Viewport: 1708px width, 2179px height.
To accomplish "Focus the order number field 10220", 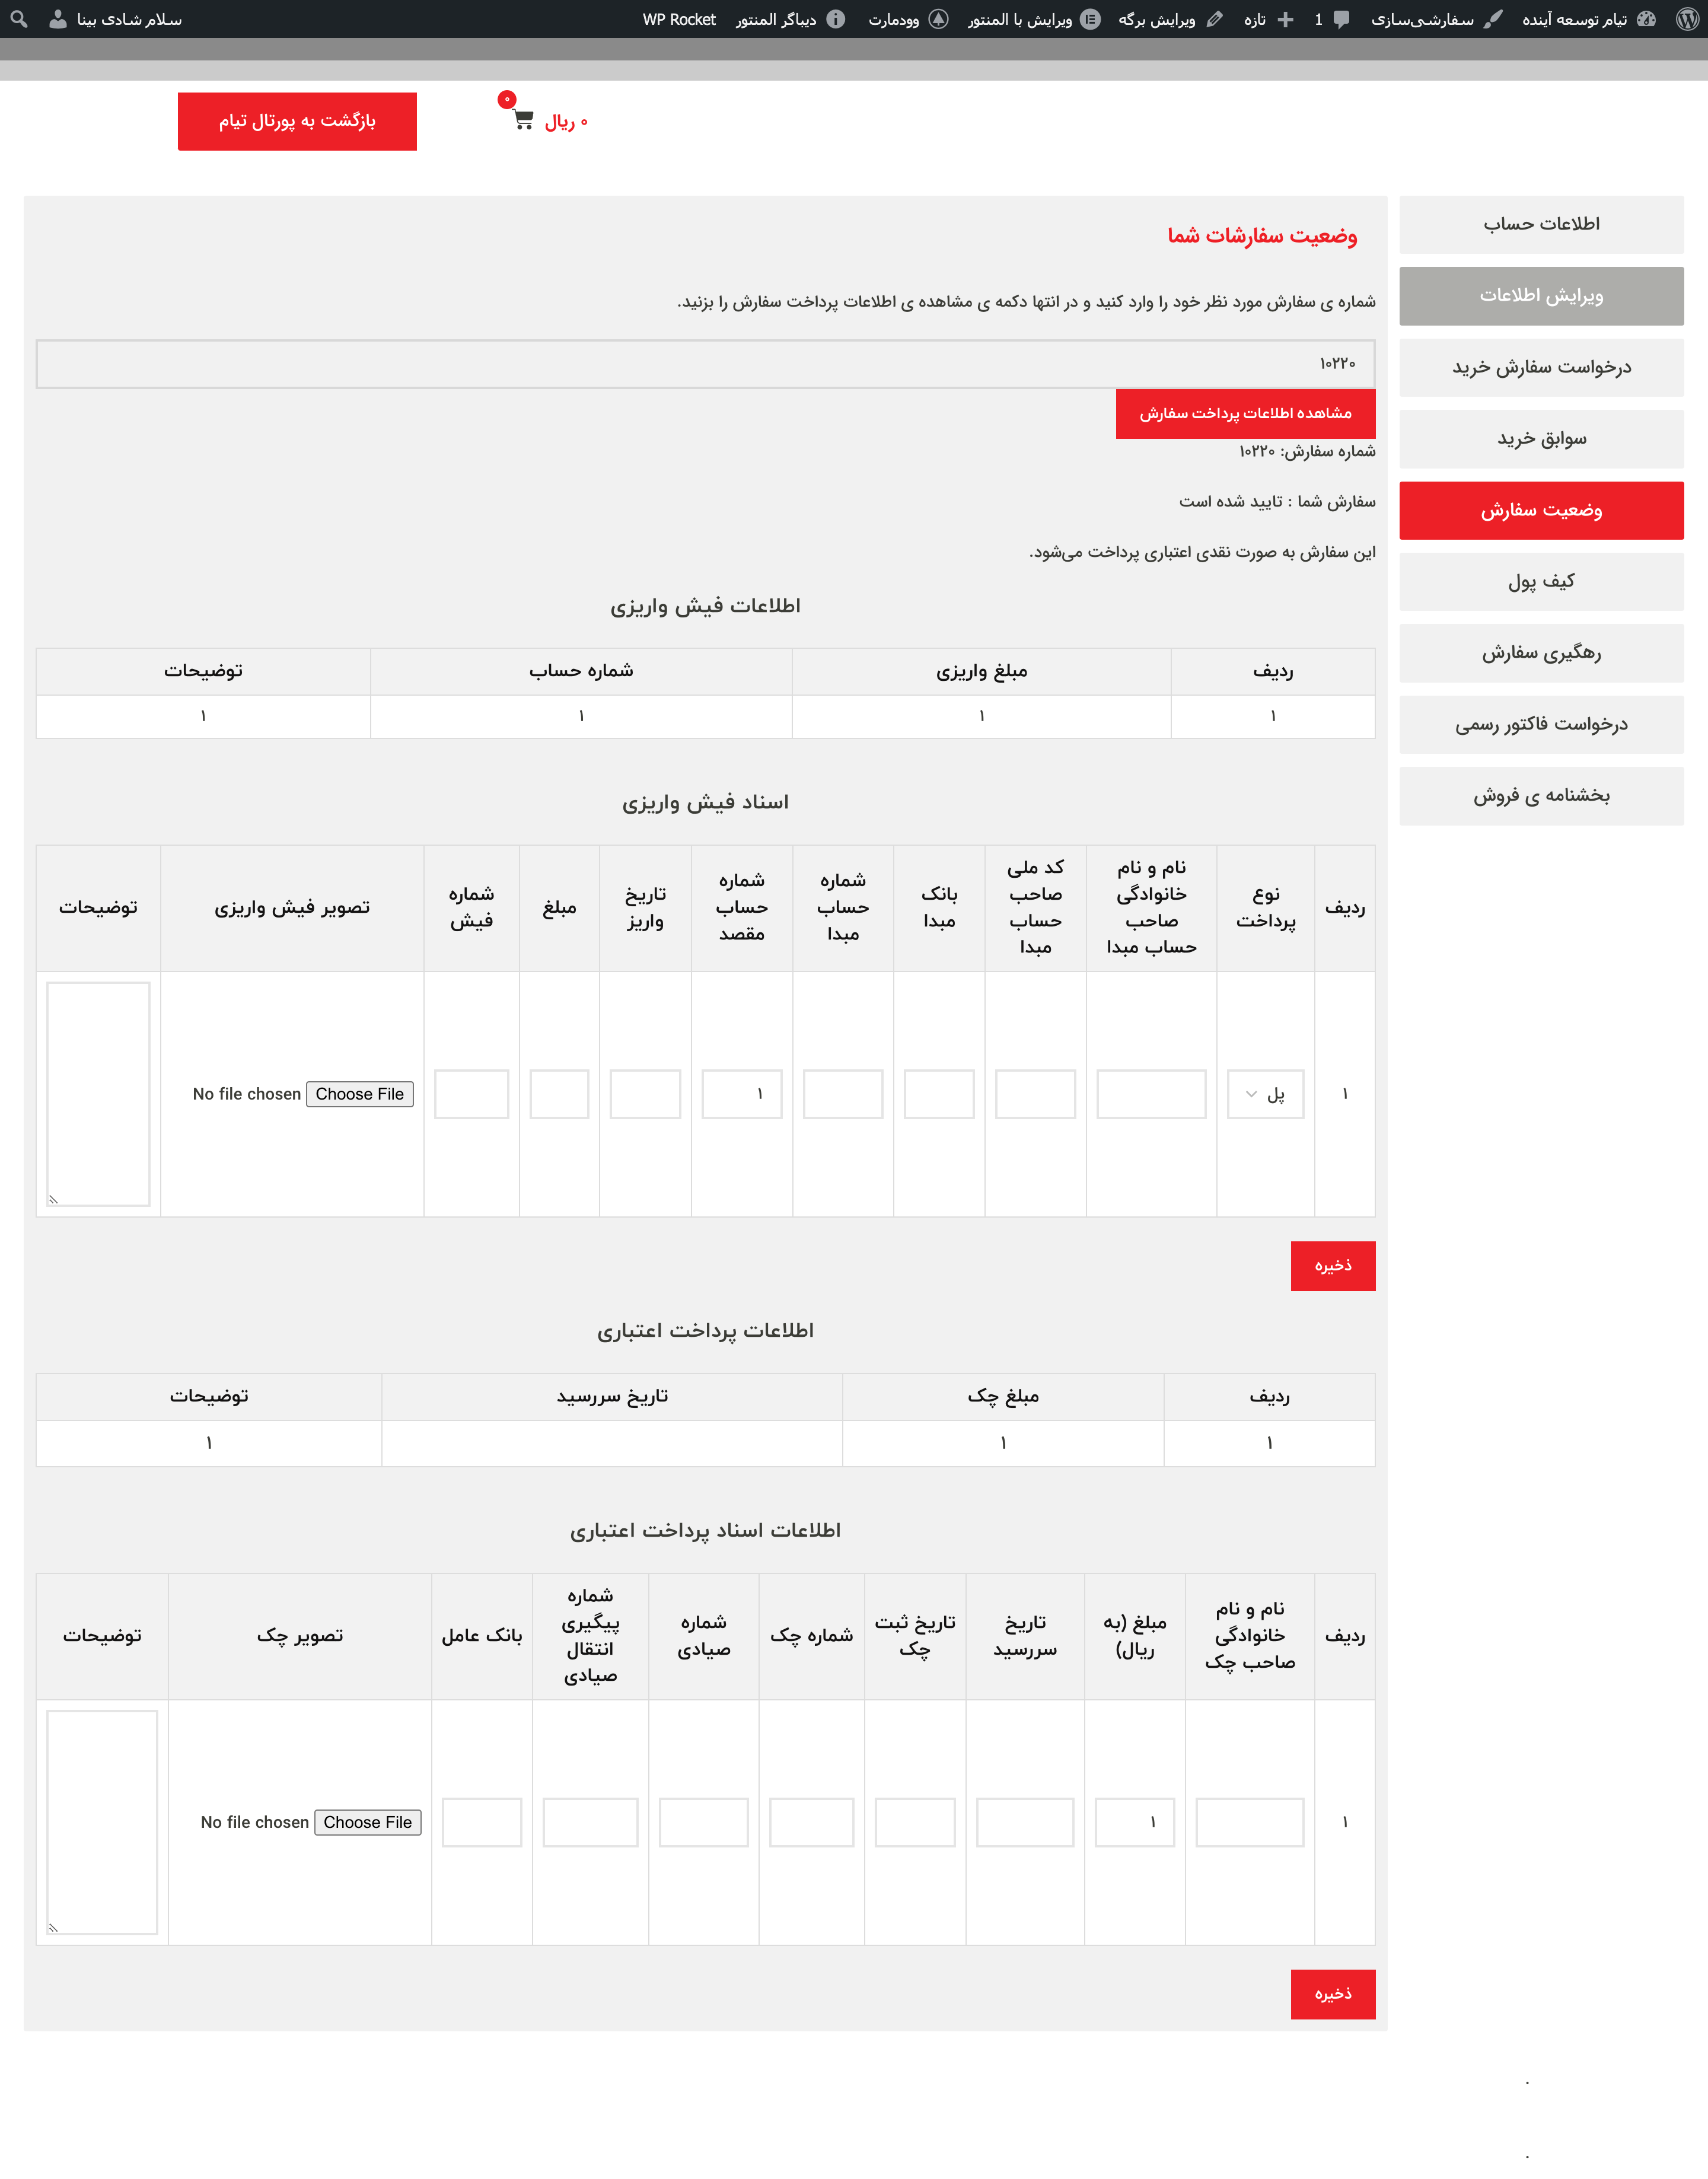I will [705, 364].
